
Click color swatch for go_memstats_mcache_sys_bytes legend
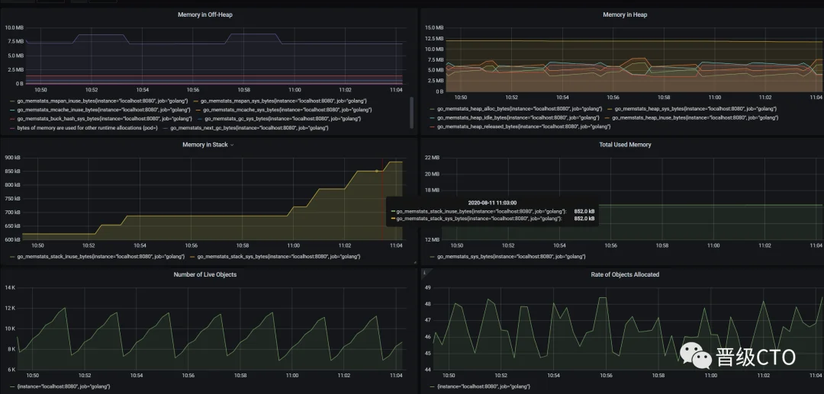(198, 110)
